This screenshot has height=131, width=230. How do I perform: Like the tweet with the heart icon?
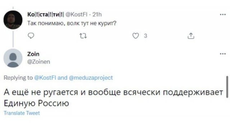pos(135,36)
